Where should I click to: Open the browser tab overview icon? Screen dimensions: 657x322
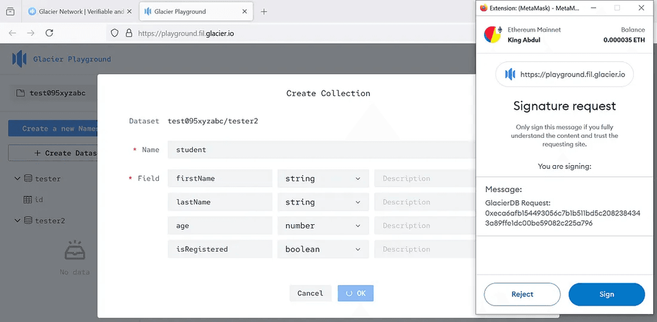coord(10,12)
